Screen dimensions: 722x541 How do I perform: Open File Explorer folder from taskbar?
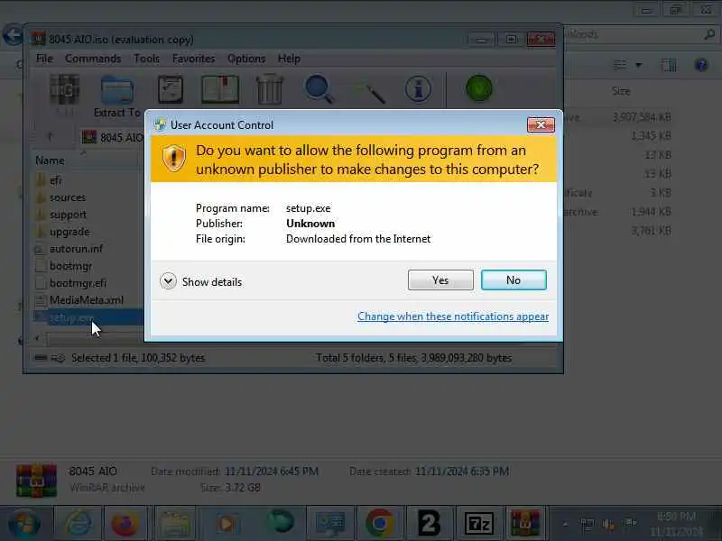click(175, 524)
